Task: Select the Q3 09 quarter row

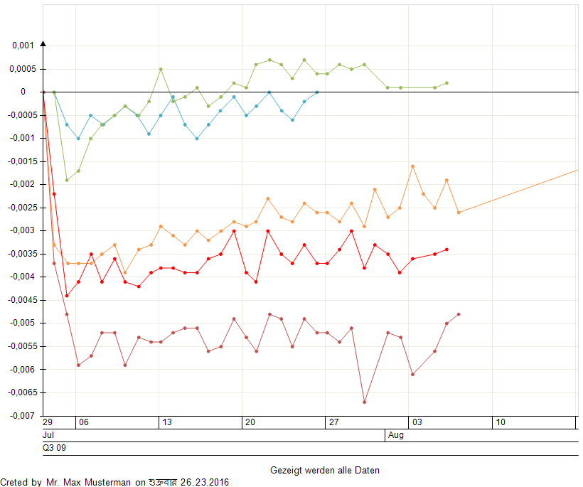Action: [x=54, y=449]
